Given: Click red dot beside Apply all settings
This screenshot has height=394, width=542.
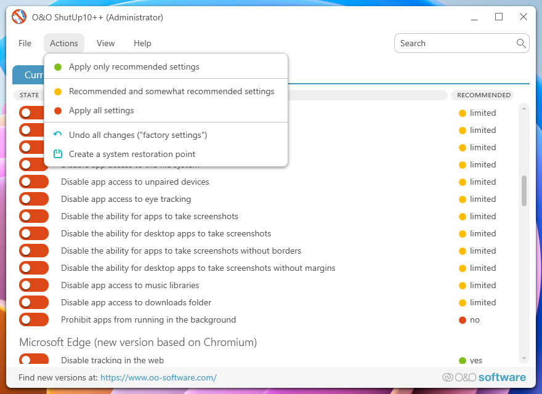Looking at the screenshot, I should pyautogui.click(x=58, y=111).
